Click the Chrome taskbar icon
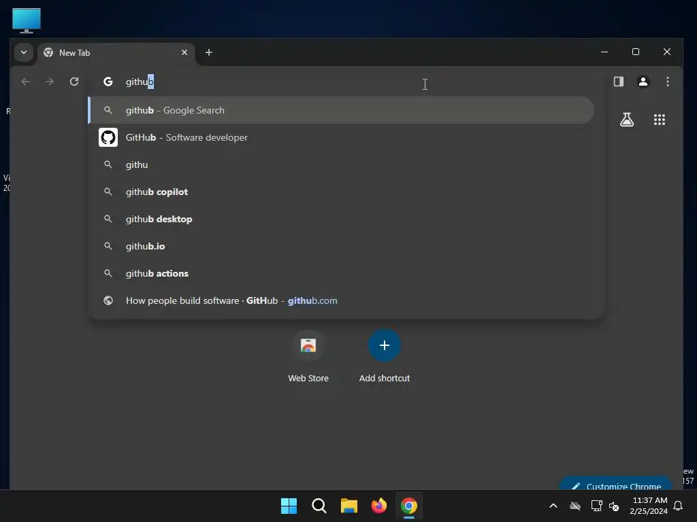The height and width of the screenshot is (522, 697). 409,506
